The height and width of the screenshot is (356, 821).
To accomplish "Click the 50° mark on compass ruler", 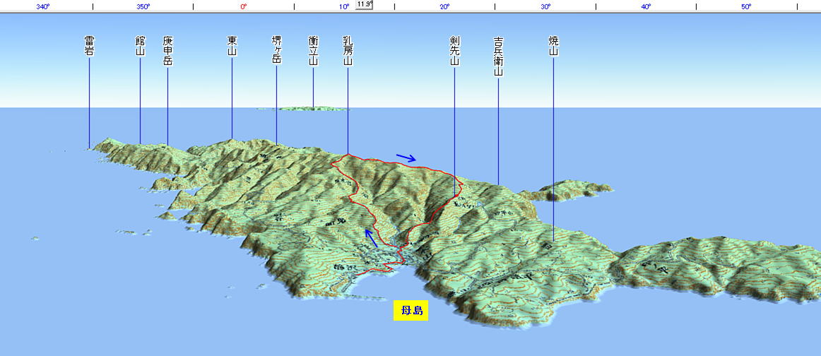I will pyautogui.click(x=746, y=7).
